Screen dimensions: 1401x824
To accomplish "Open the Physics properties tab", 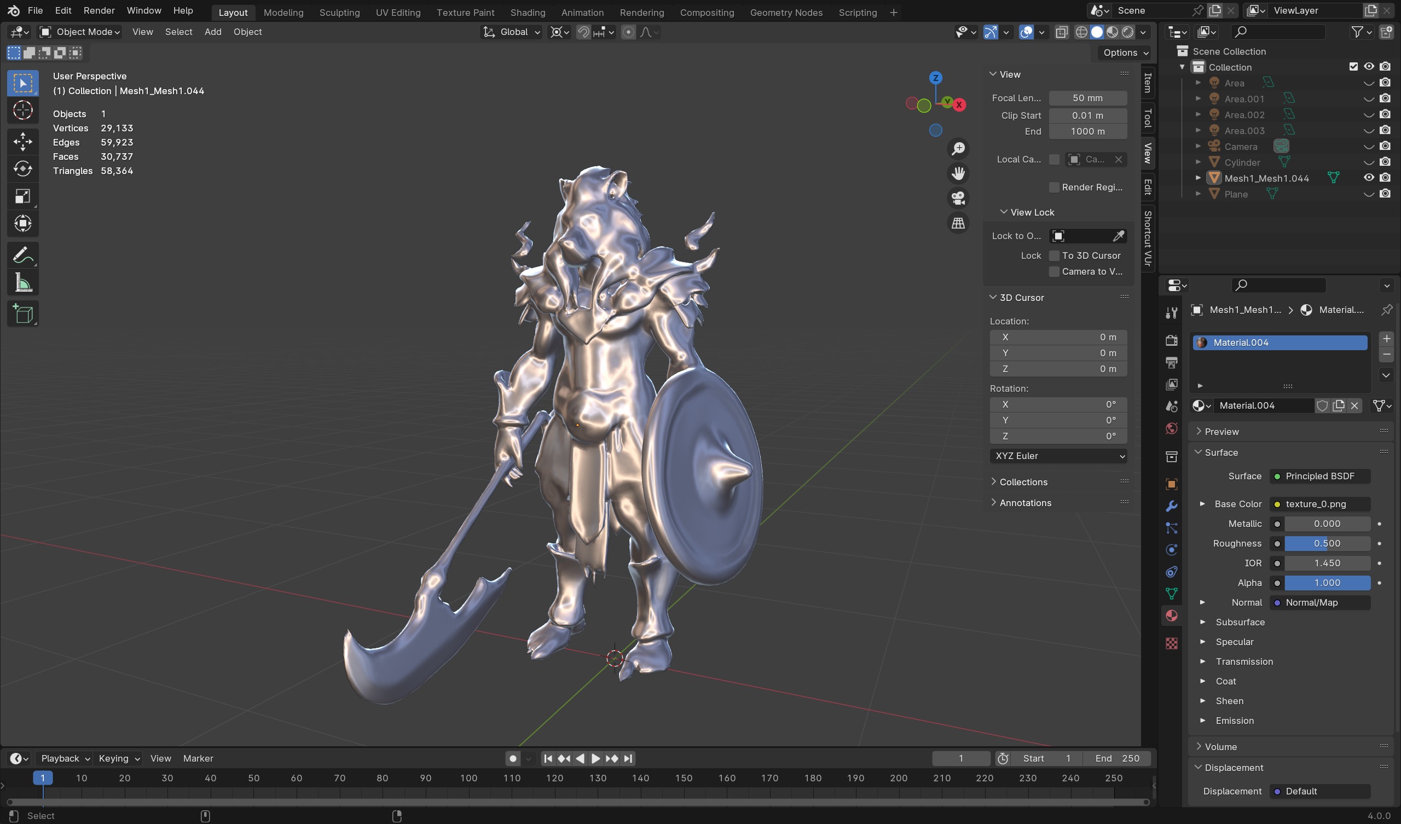I will [x=1171, y=550].
